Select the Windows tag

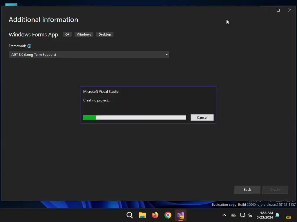tap(84, 34)
